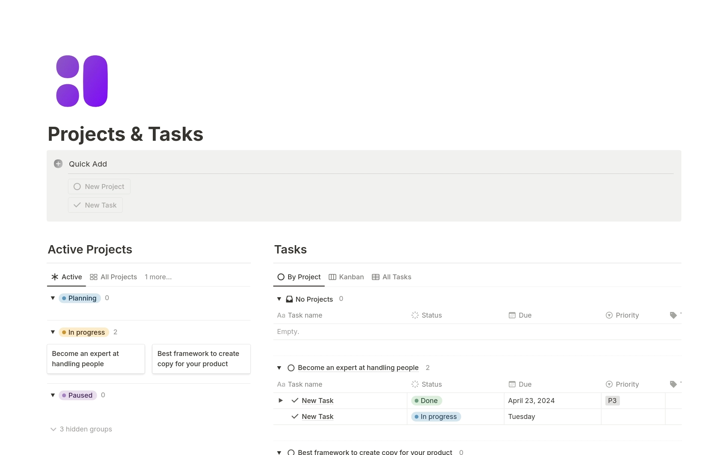Click the Quick Add heading text

coord(88,164)
